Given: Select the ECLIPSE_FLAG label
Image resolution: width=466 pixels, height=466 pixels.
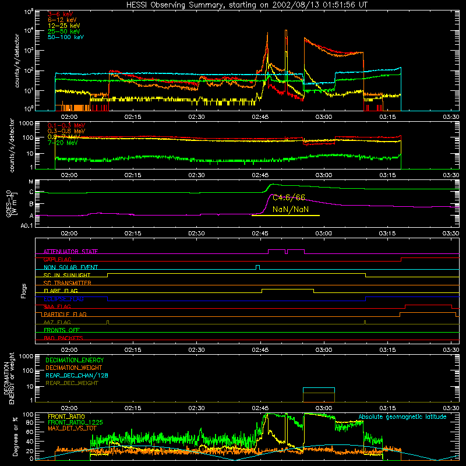Looking at the screenshot, I should (x=63, y=299).
